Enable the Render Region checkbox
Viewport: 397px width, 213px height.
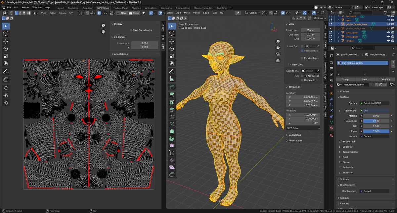[x=302, y=58]
